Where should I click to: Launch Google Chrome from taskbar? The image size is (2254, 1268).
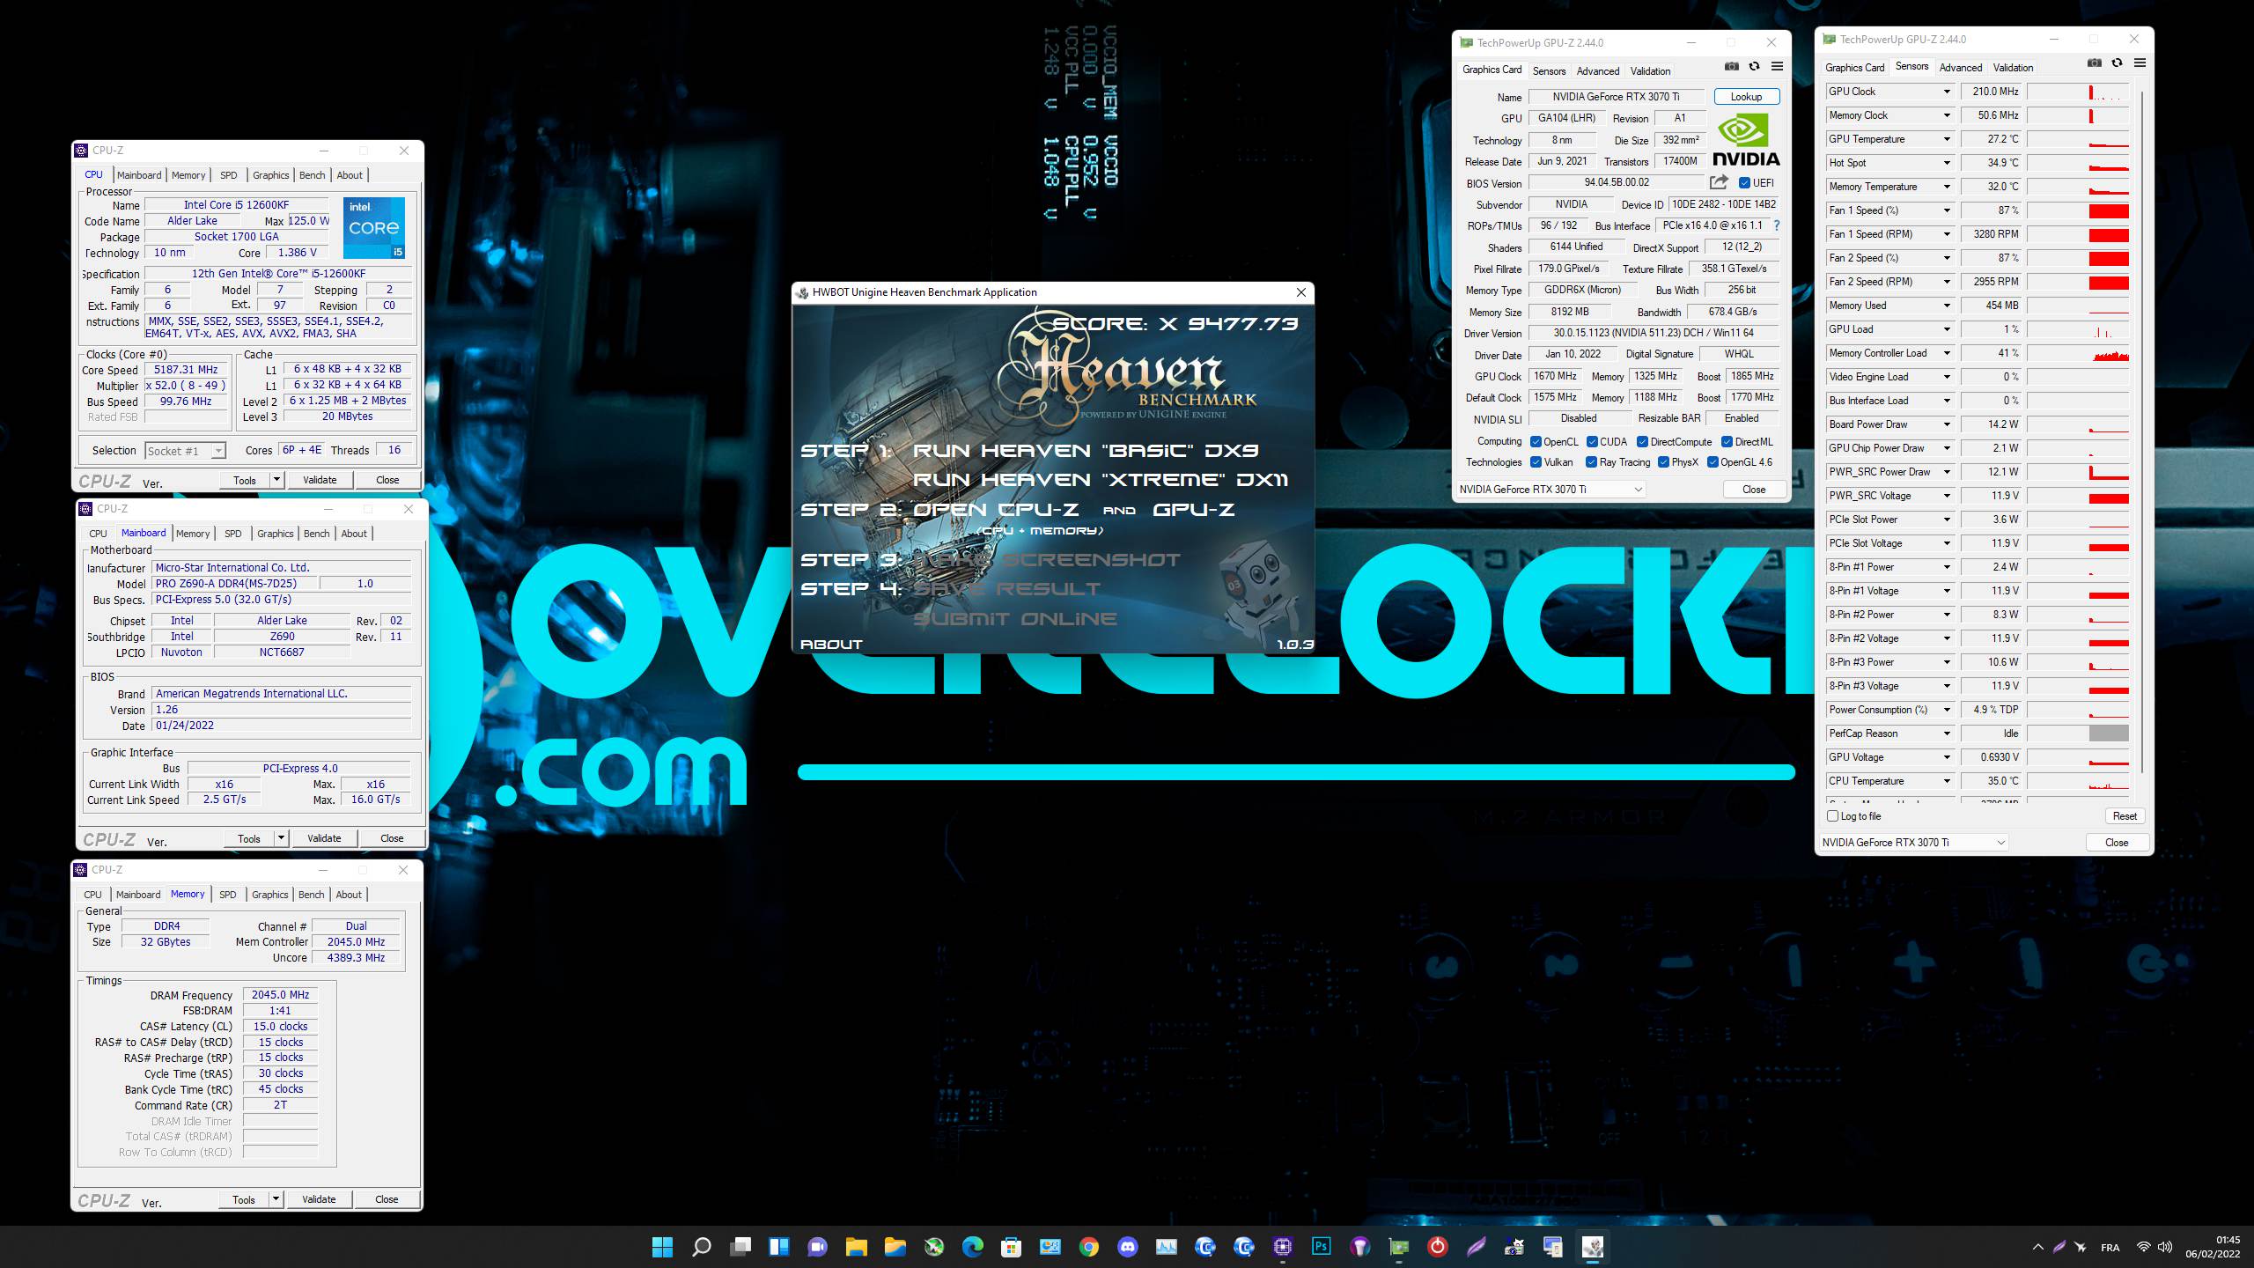[1088, 1247]
